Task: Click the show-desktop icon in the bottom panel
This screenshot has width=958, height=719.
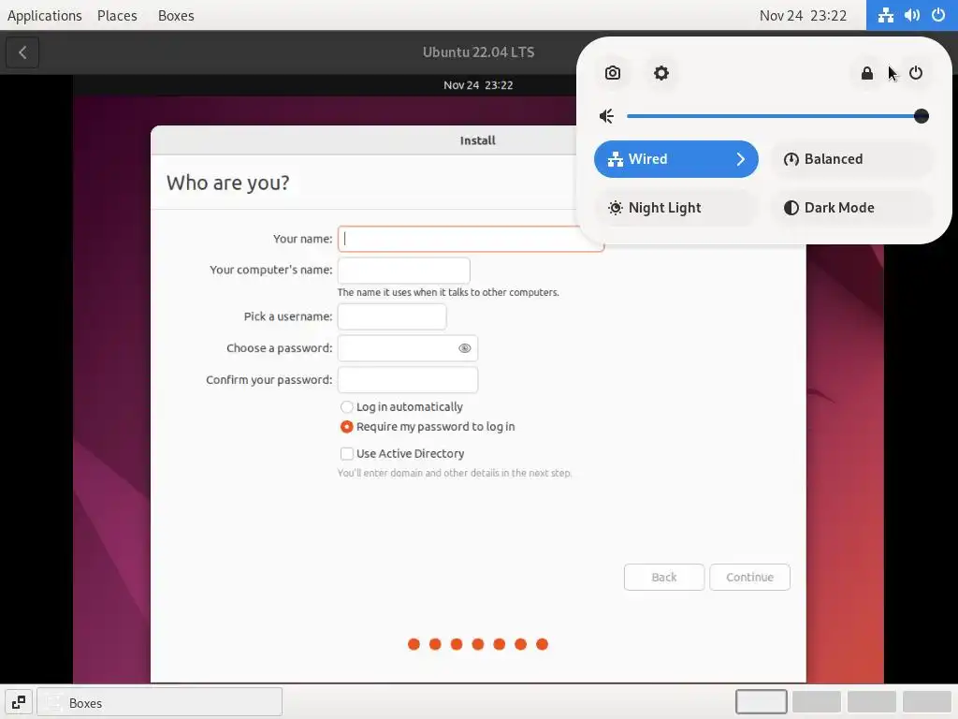Action: [x=19, y=702]
